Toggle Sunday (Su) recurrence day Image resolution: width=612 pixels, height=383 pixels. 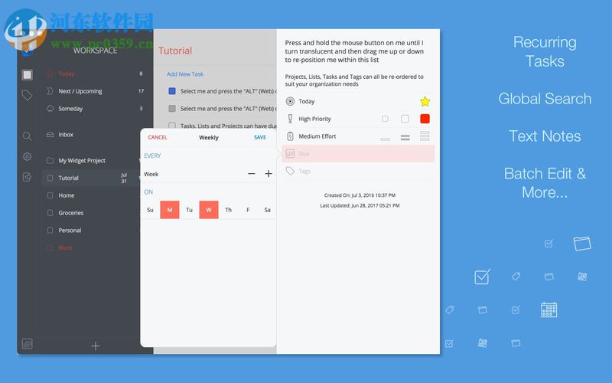[x=150, y=210]
